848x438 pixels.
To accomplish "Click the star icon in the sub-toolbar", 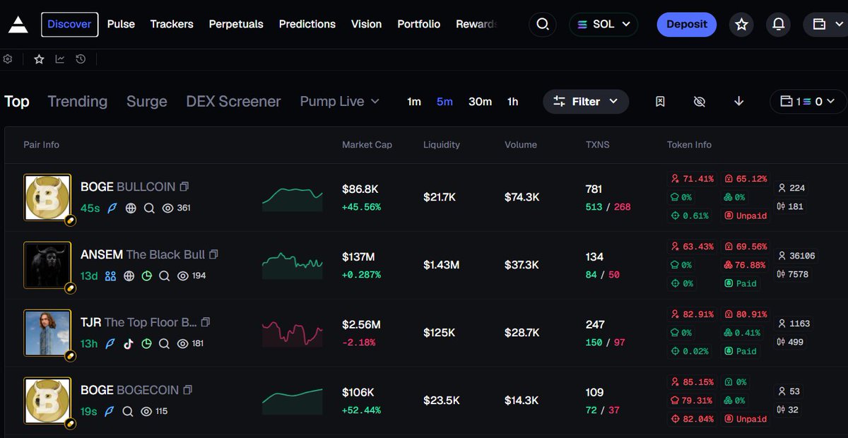I will coord(39,59).
